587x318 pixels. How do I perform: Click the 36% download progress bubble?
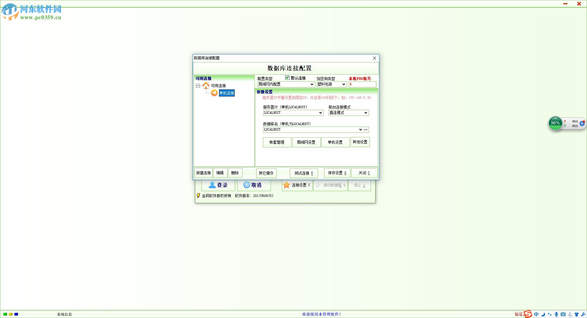tap(555, 123)
